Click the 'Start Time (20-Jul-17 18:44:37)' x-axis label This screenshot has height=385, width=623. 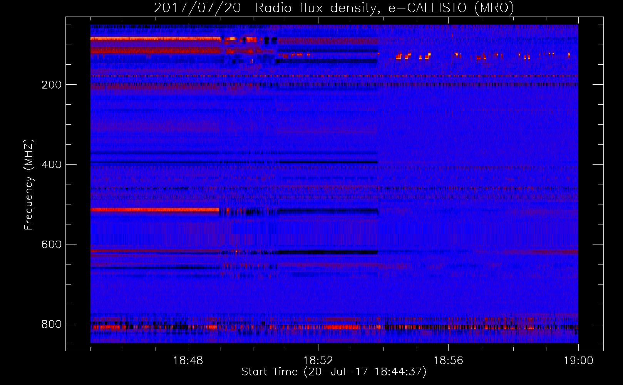coord(334,372)
